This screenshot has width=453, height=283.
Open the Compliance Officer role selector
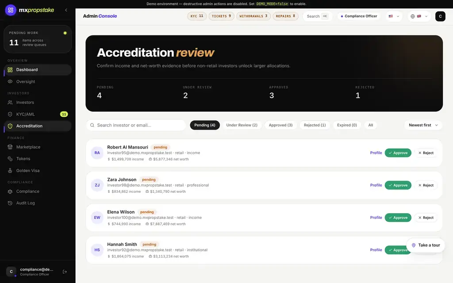click(x=359, y=16)
